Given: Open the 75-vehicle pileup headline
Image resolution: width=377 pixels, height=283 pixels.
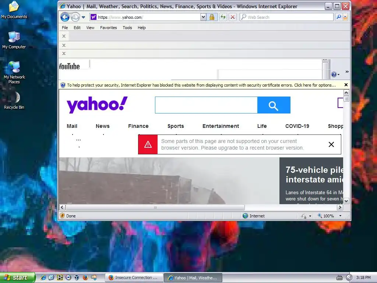Looking at the screenshot, I should click(x=314, y=175).
